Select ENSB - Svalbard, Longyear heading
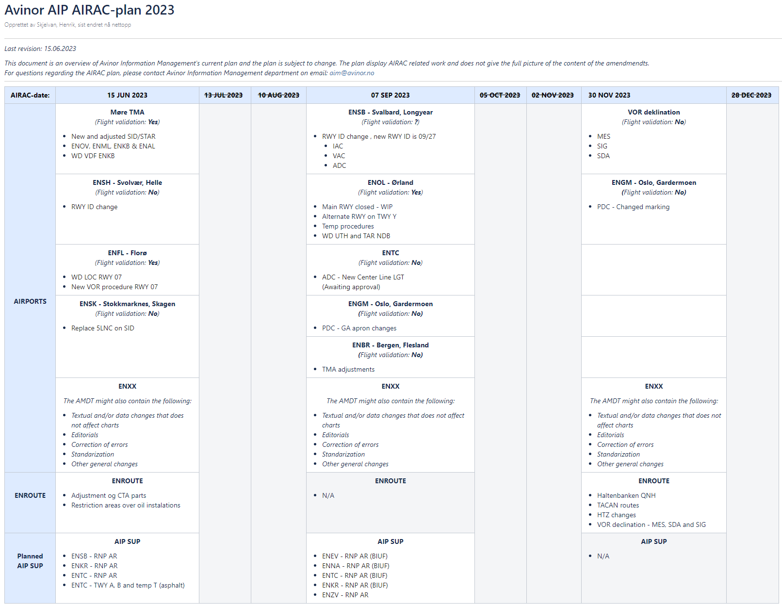This screenshot has height=606, width=782. pos(391,112)
